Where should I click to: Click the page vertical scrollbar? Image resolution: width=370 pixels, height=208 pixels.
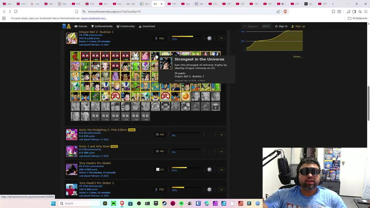click(x=368, y=103)
